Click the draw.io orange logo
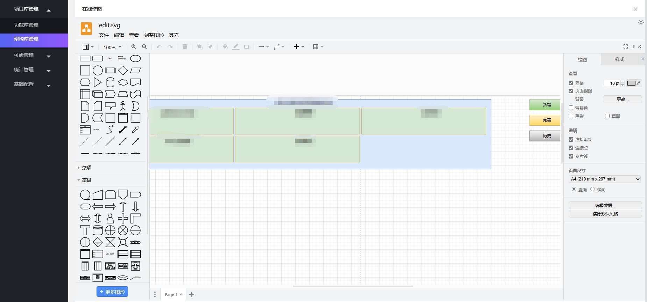The width and height of the screenshot is (647, 302). tap(86, 29)
